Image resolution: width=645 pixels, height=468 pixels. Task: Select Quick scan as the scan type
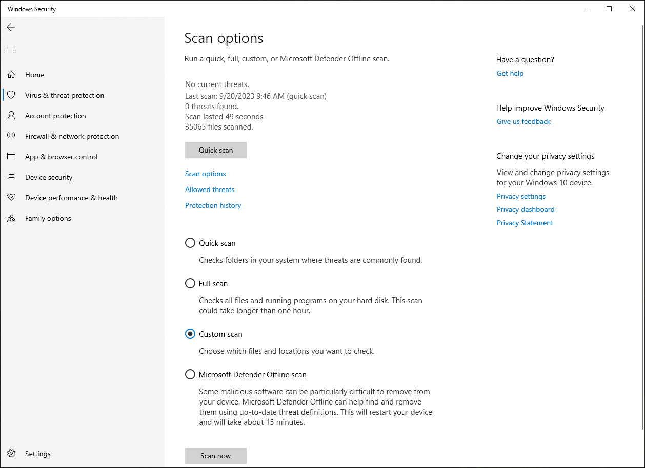coord(190,243)
